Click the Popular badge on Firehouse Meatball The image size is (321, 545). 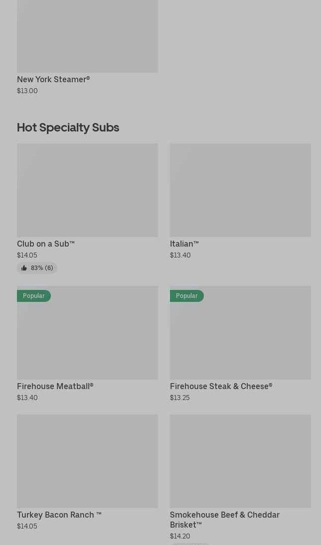coord(34,296)
